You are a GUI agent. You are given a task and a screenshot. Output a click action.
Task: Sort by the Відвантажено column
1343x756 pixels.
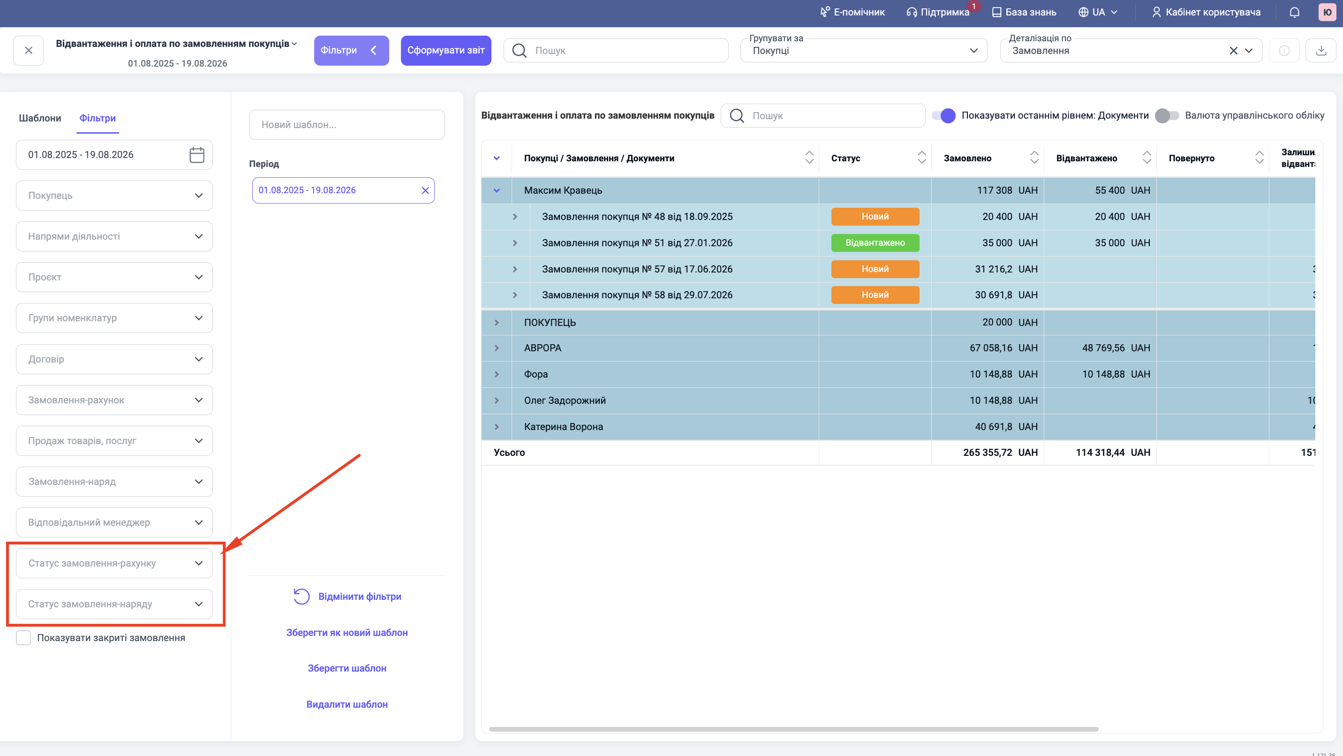point(1147,158)
